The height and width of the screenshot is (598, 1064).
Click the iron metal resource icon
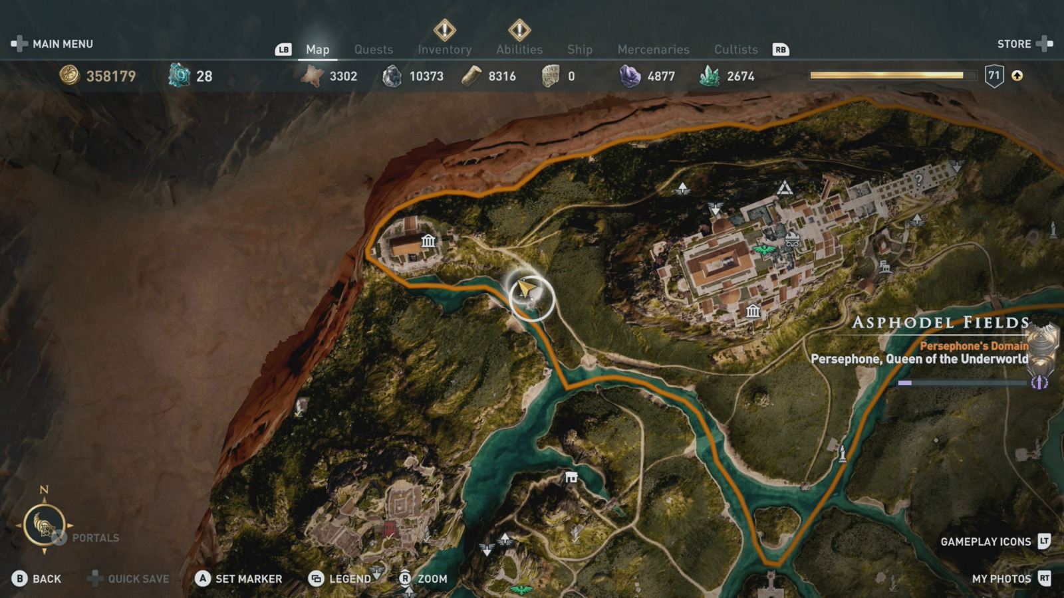[x=393, y=76]
